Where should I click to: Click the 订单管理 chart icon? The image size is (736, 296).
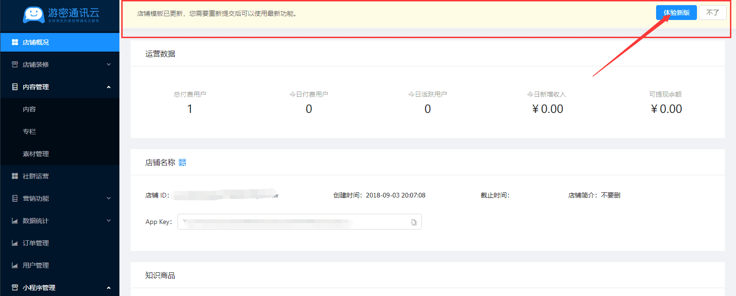15,243
